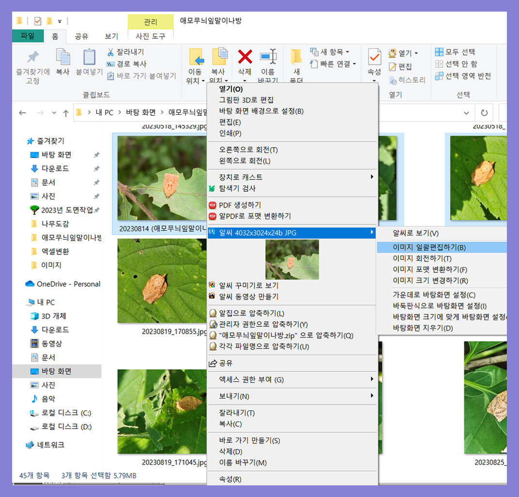The image size is (519, 497).
Task: Expand the 장치로 캐스트 submenu arrow
Action: coord(371,177)
